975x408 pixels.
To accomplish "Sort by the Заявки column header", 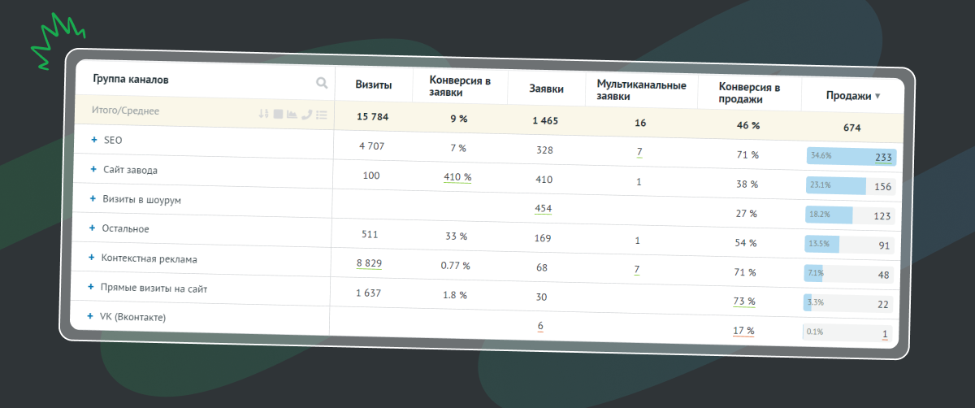I will 546,89.
